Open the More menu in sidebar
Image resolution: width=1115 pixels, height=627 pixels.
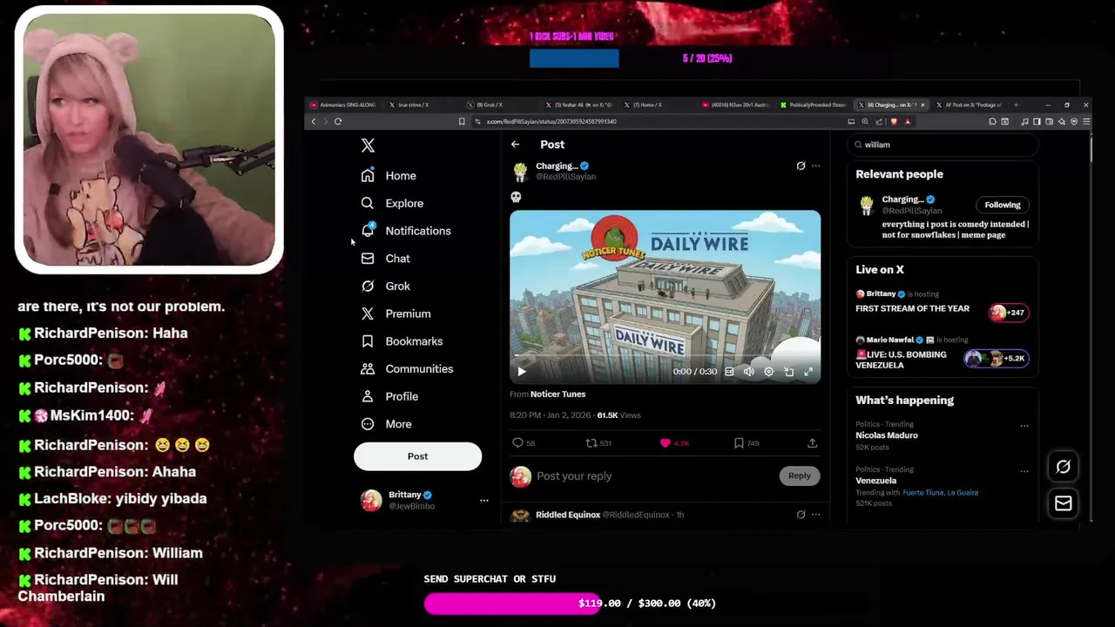386,424
